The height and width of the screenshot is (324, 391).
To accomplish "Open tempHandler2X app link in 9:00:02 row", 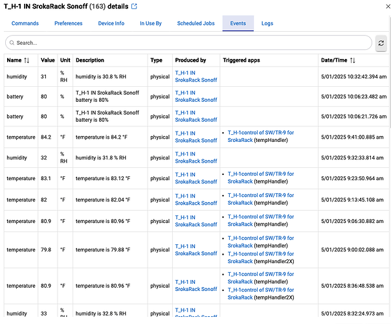I will (261, 258).
